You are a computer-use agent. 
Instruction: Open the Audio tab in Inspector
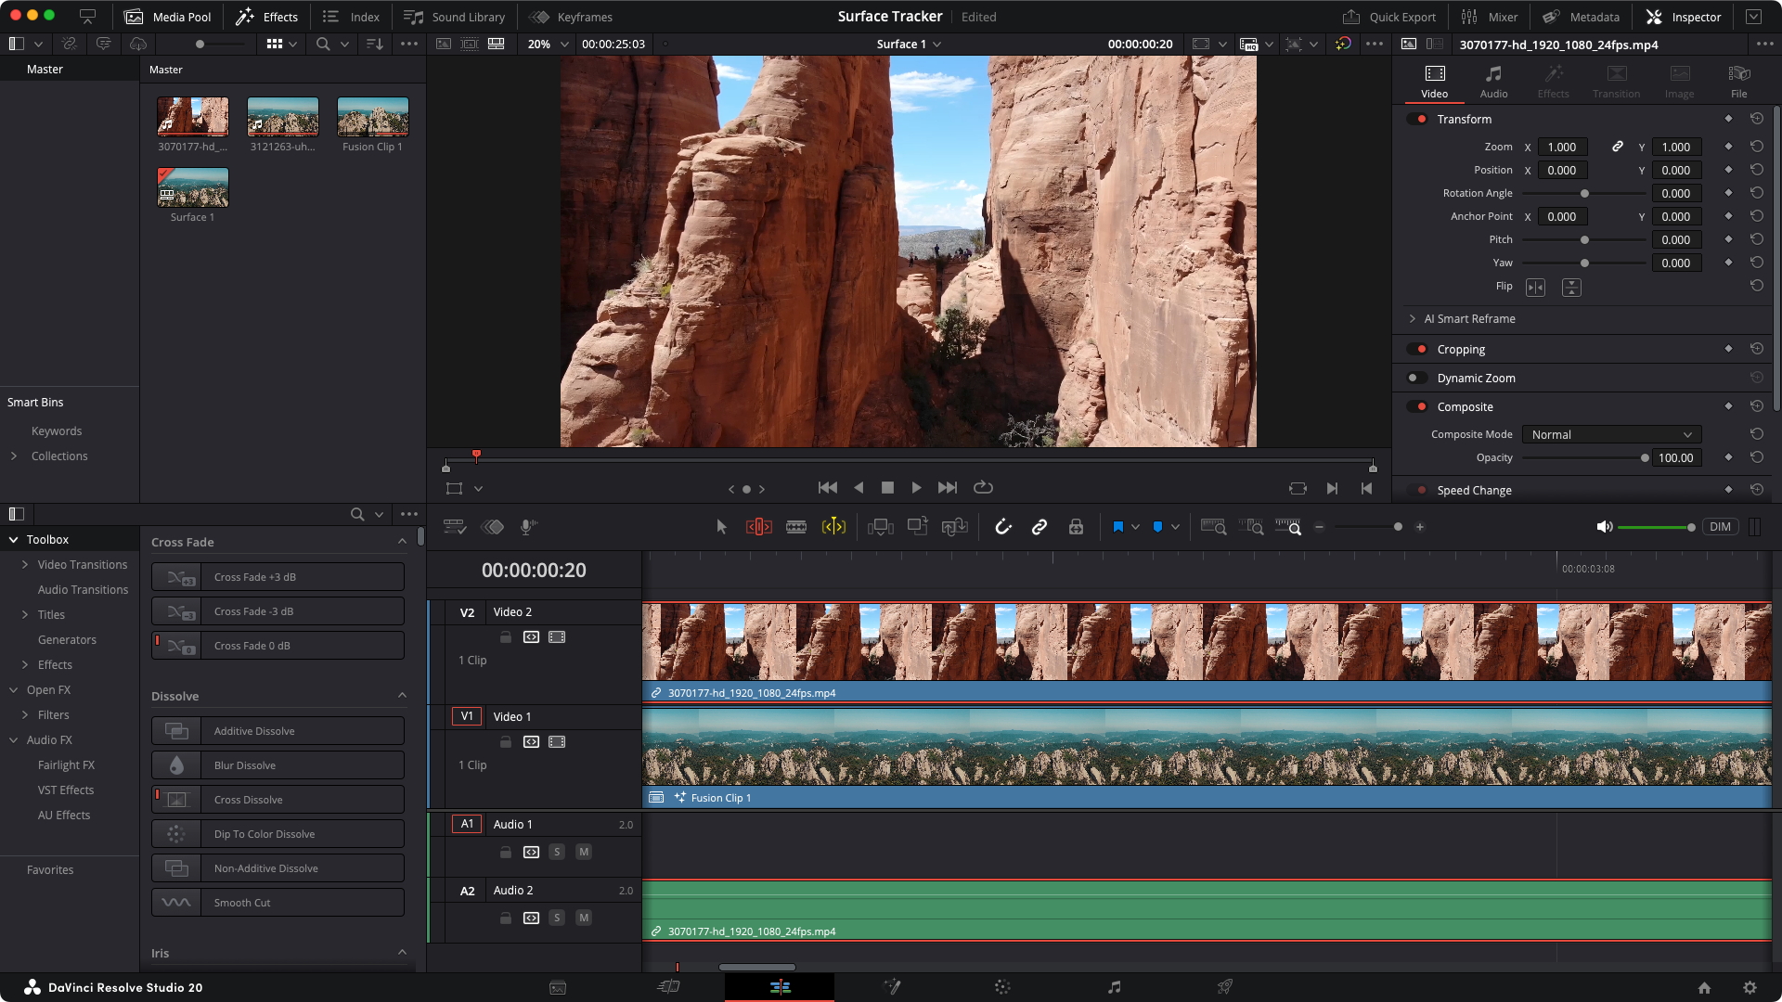1493,81
